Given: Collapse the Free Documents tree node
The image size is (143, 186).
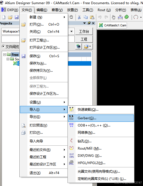Looking at the screenshot, I should point(4,54).
